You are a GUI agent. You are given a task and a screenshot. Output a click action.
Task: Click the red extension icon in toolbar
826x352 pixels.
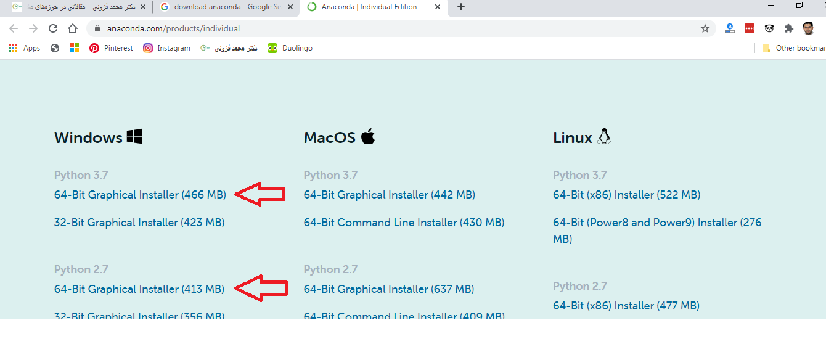(750, 28)
